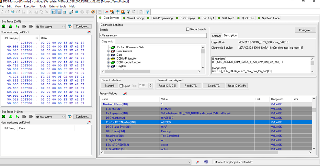Click the orange monitor icon in toolbar
320x166 pixels.
pos(112,12)
